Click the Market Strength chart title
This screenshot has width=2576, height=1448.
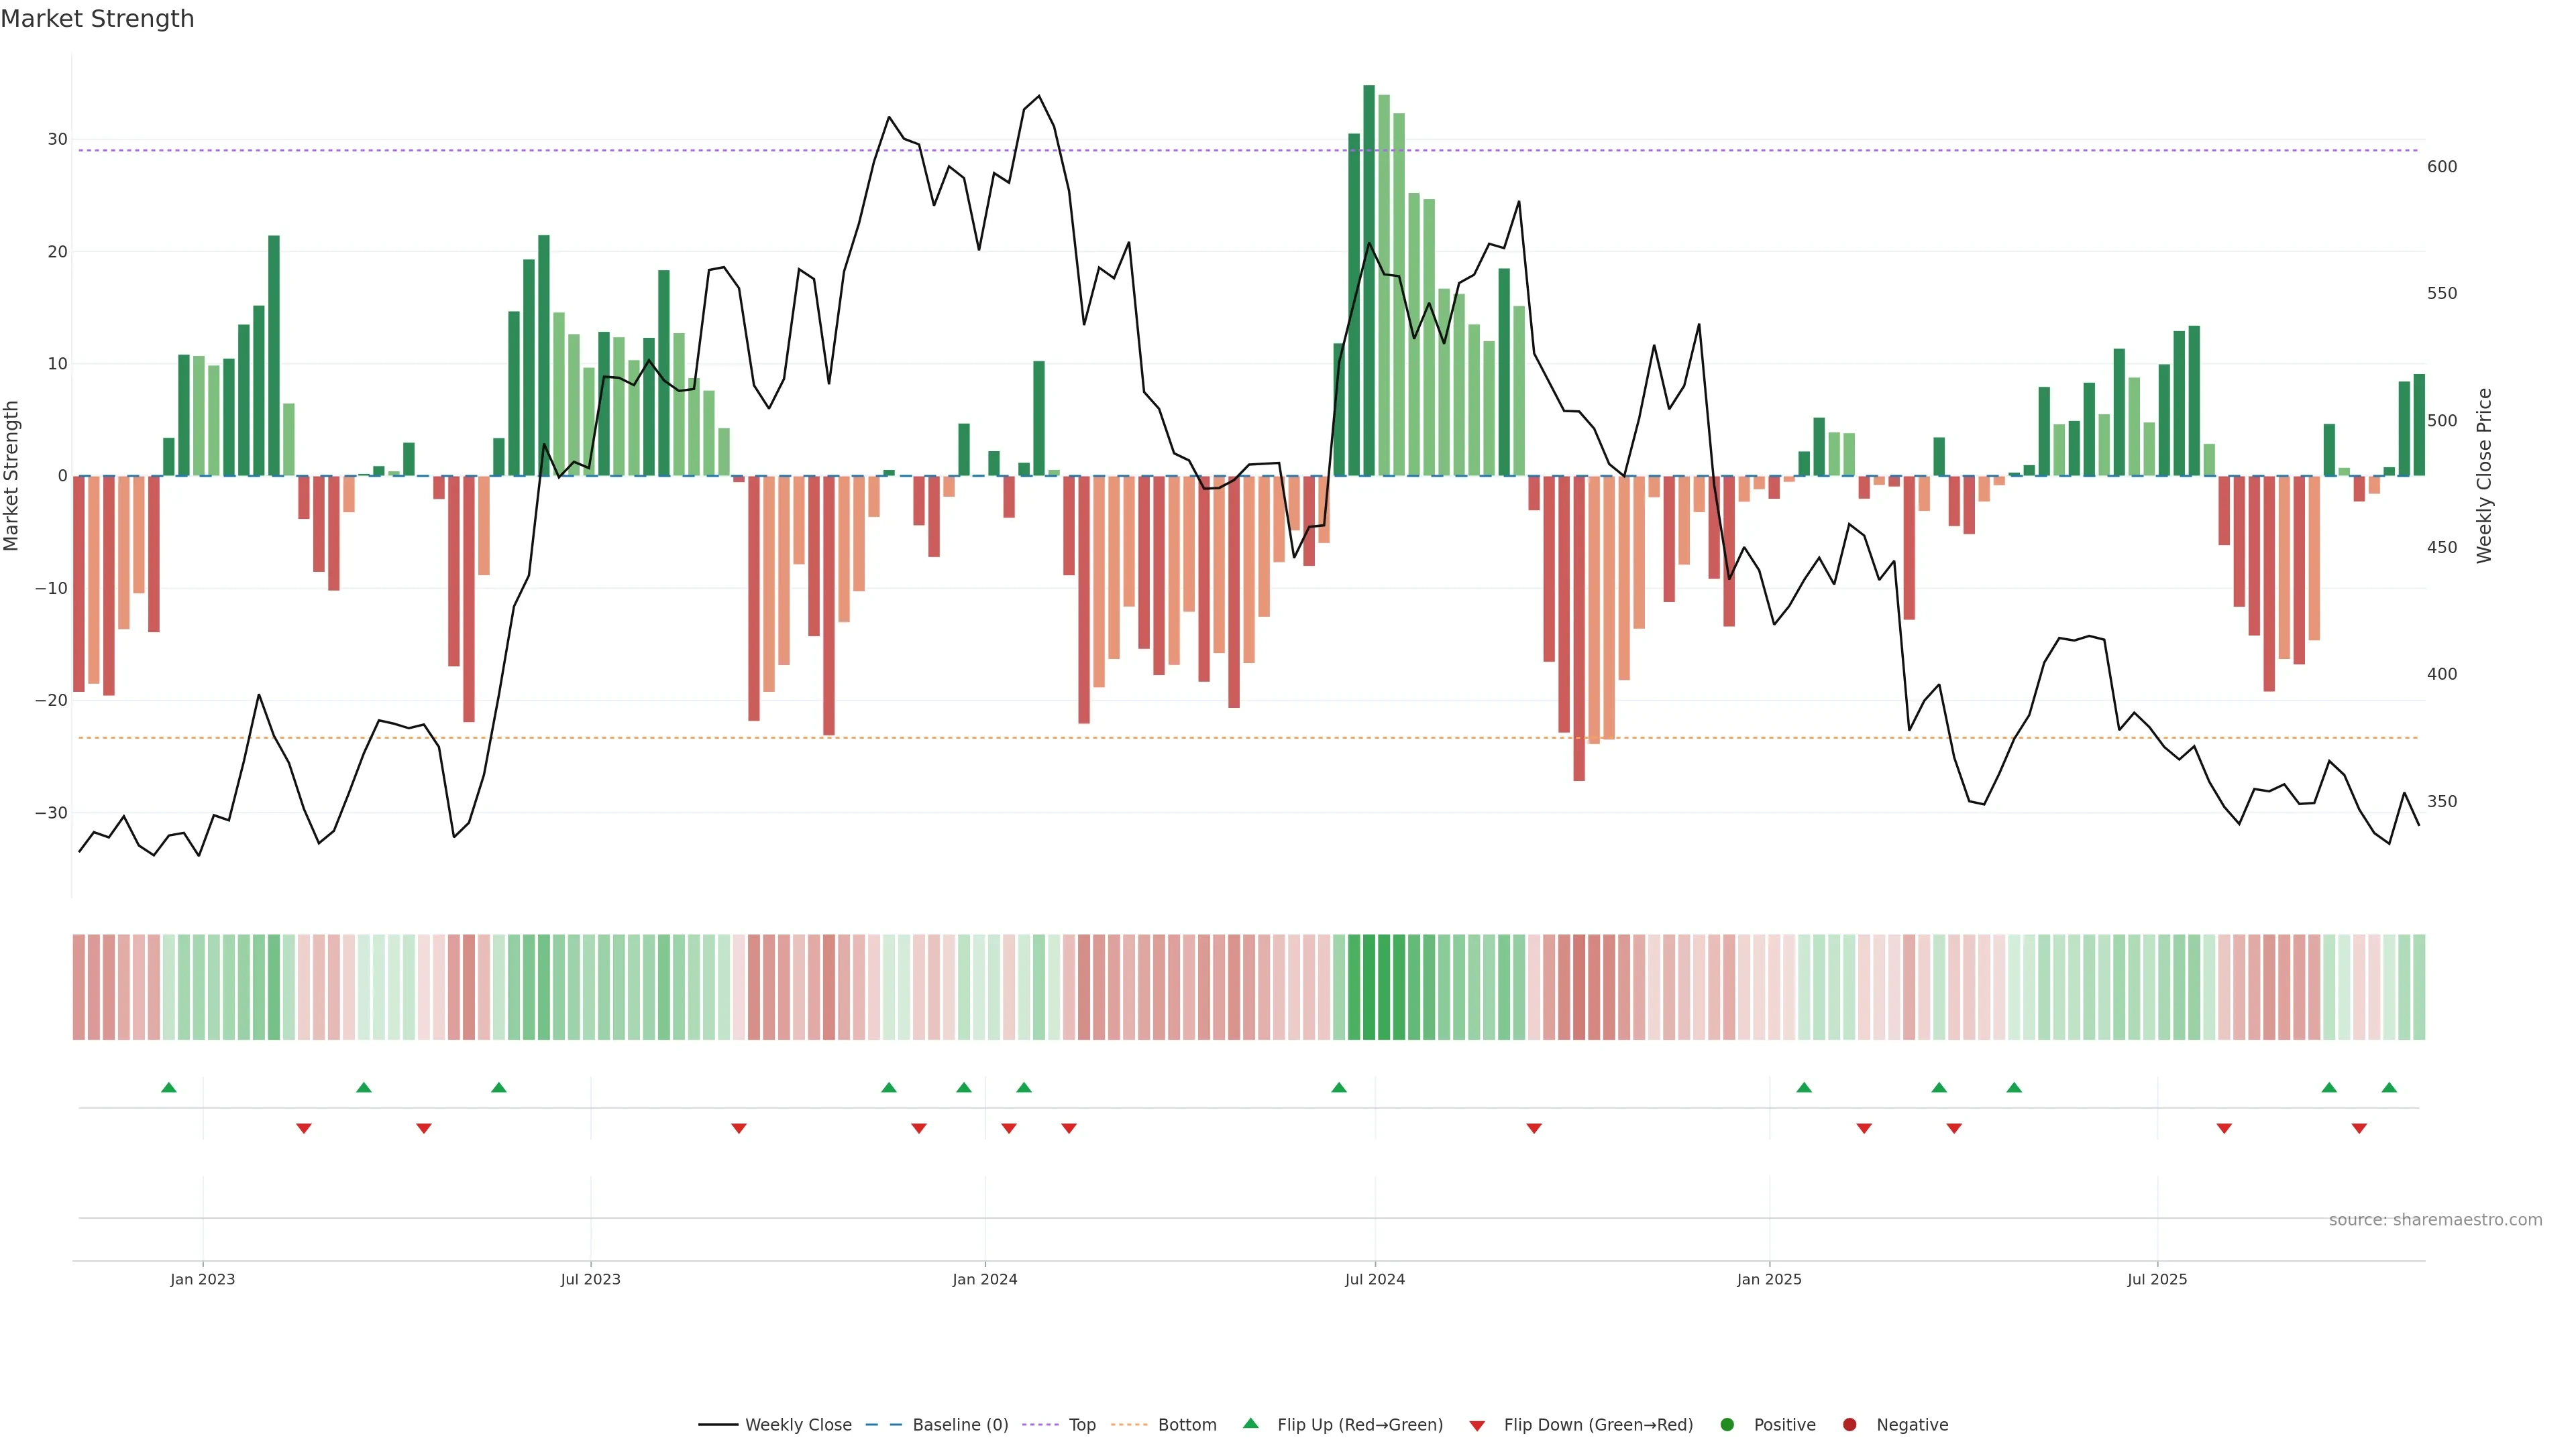click(x=97, y=19)
